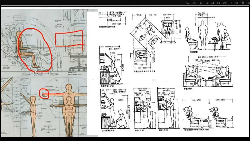Open the 画 picture settings menu
Image resolution: width=250 pixels, height=141 pixels.
[237, 3]
